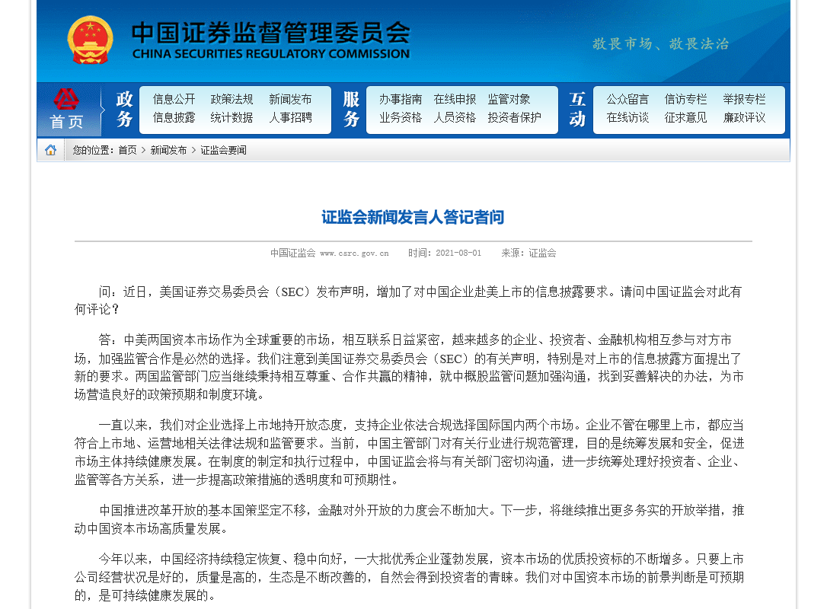Click the CSRC national emblem logo
This screenshot has width=827, height=609.
(x=90, y=40)
